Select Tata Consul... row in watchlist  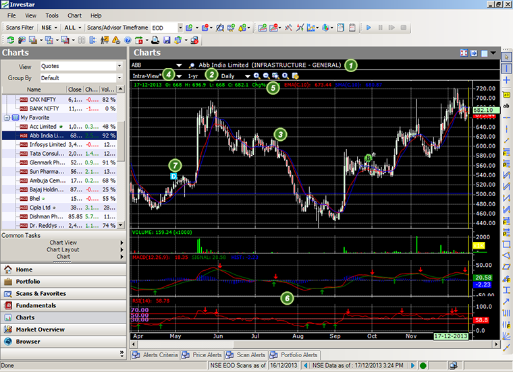click(x=59, y=154)
